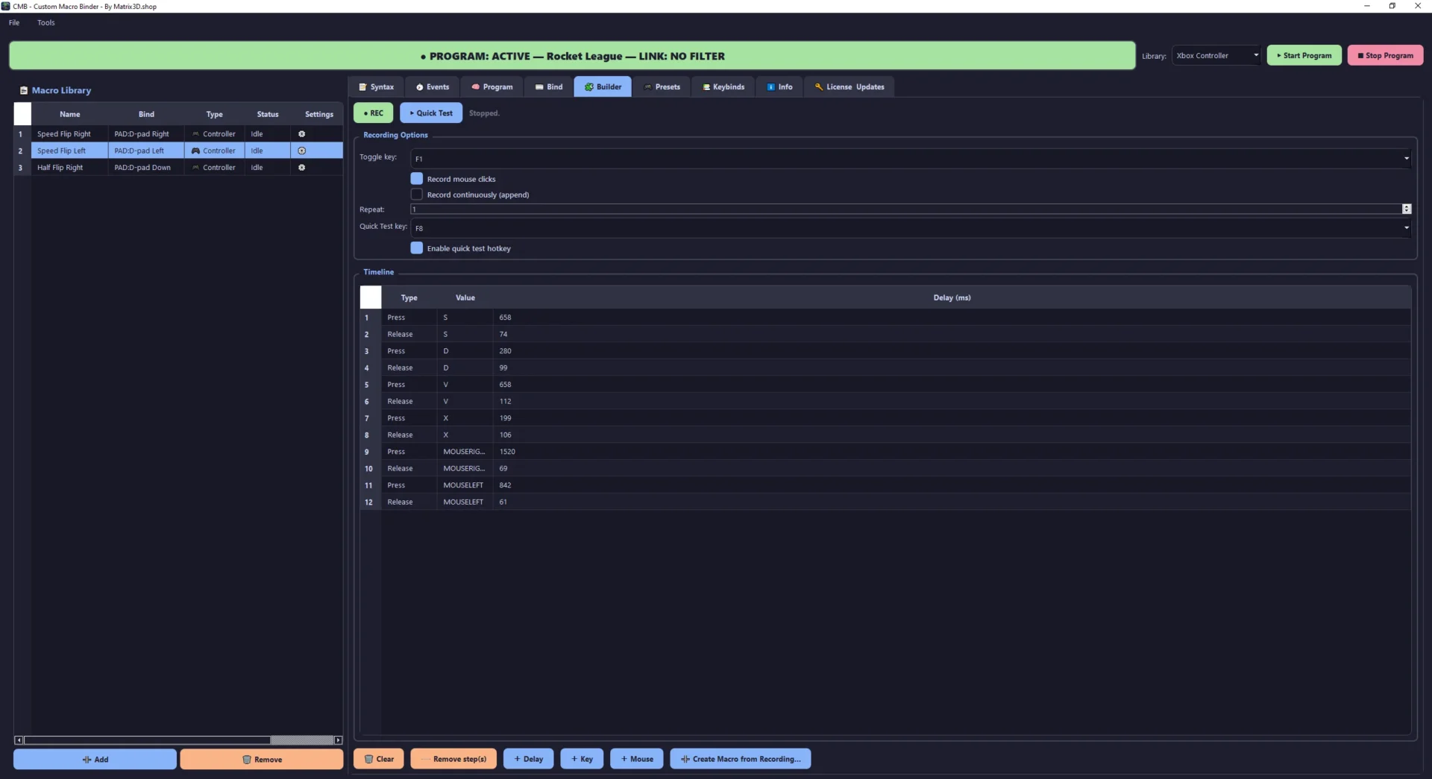Viewport: 1432px width, 779px height.
Task: Click the Status column header in Macro Library
Action: pyautogui.click(x=268, y=114)
